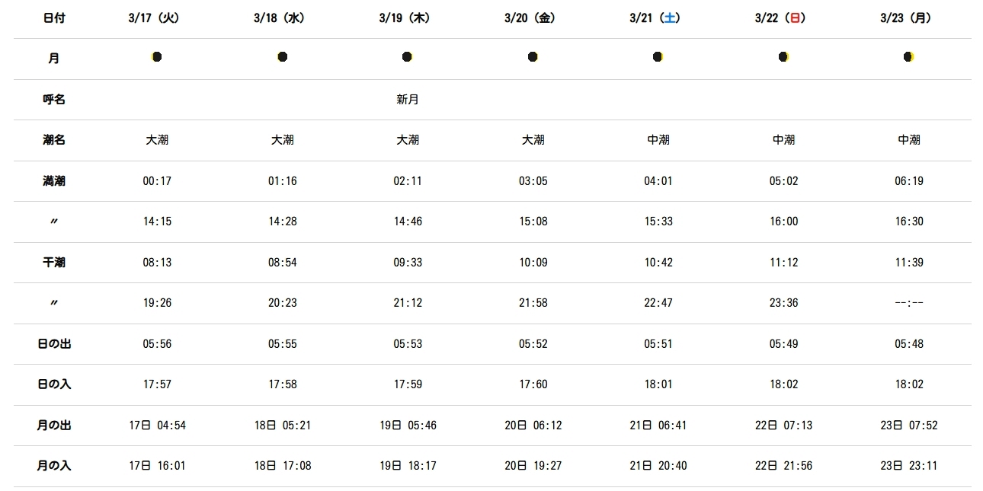Click the moon phase icon for 3/18
983x491 pixels.
pyautogui.click(x=282, y=57)
